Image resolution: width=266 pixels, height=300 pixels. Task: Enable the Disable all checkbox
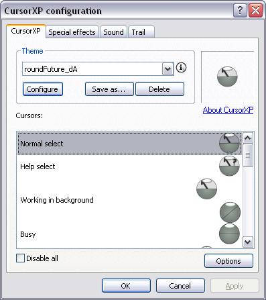20,258
